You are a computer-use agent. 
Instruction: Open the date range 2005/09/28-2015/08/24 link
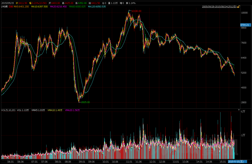[219, 7]
